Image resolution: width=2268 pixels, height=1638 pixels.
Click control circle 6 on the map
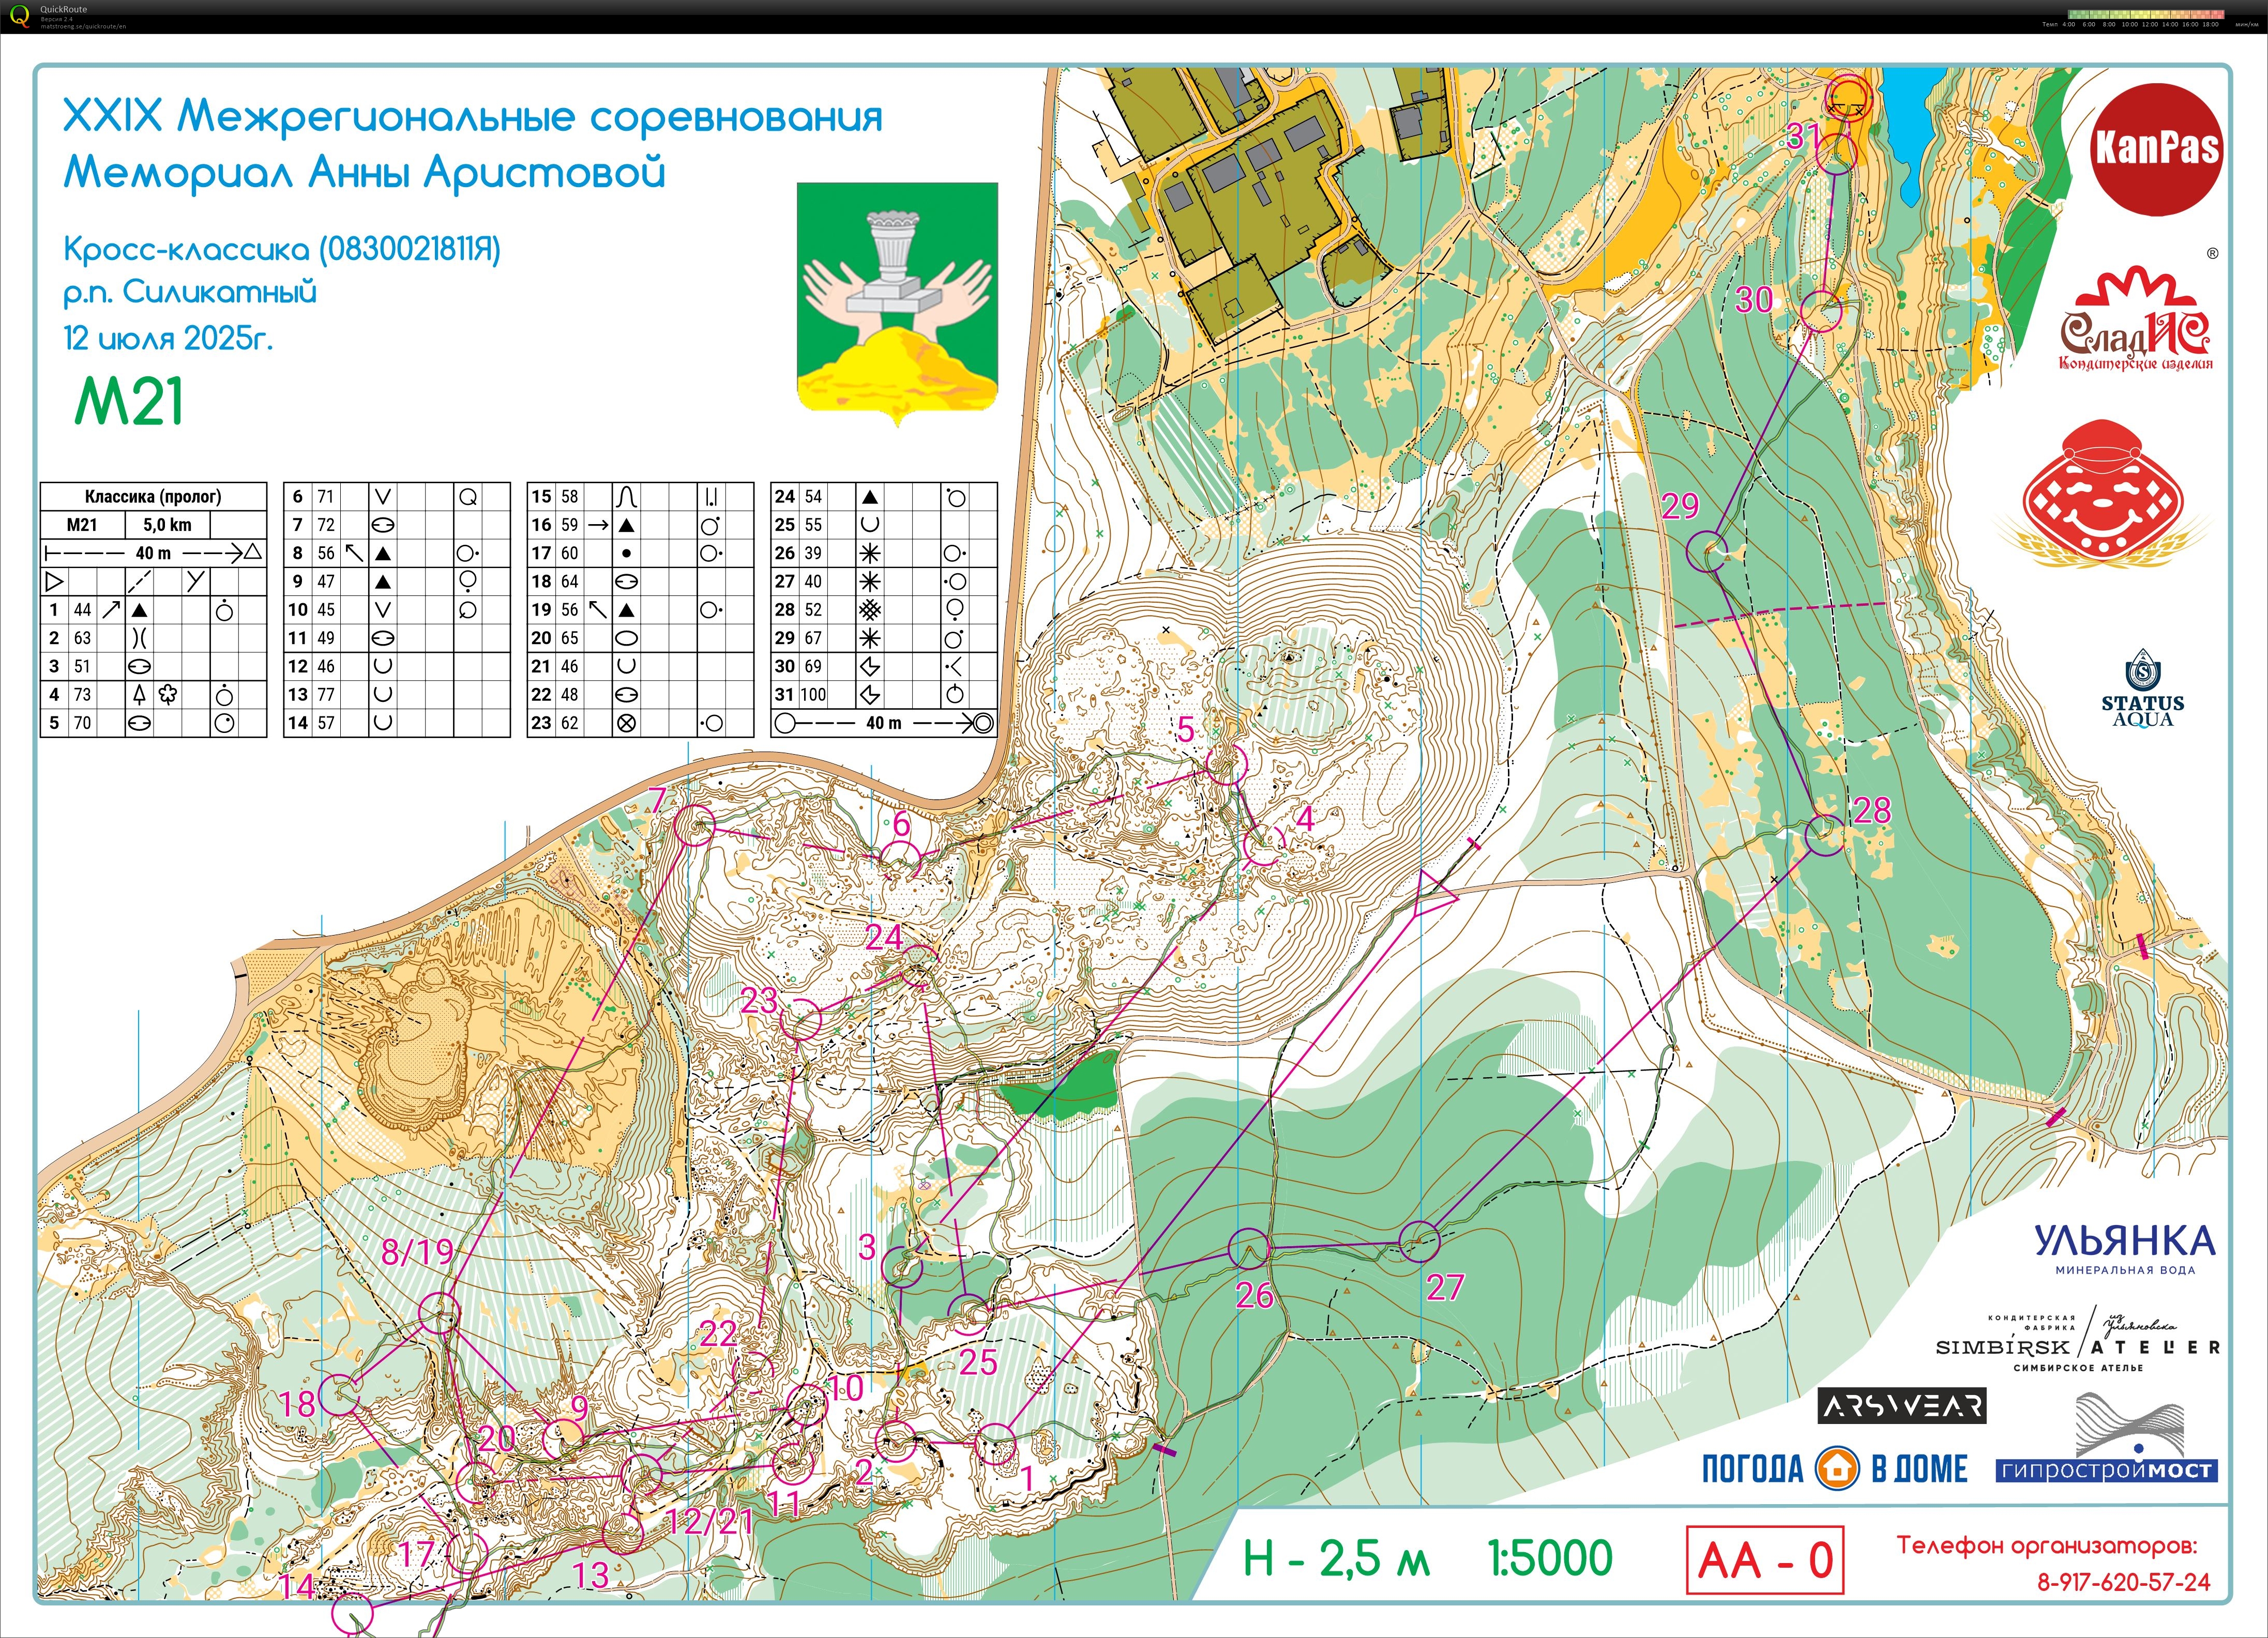(x=900, y=861)
